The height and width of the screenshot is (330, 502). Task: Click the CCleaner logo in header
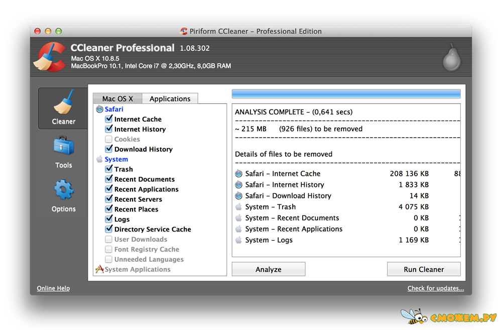click(x=51, y=57)
